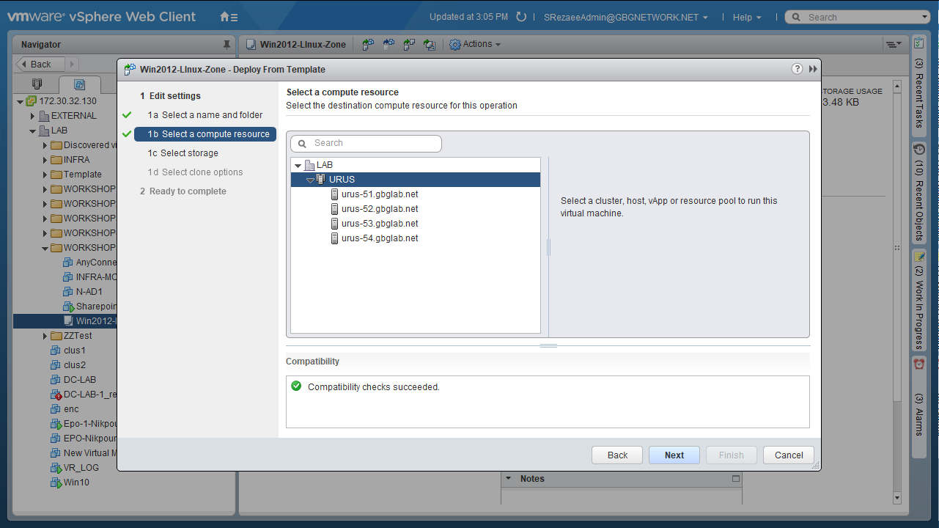Click the refresh icon beside update time

point(521,17)
